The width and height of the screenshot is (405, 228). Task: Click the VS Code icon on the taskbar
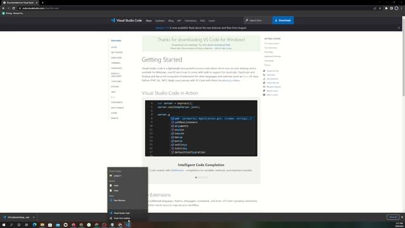pos(128,225)
